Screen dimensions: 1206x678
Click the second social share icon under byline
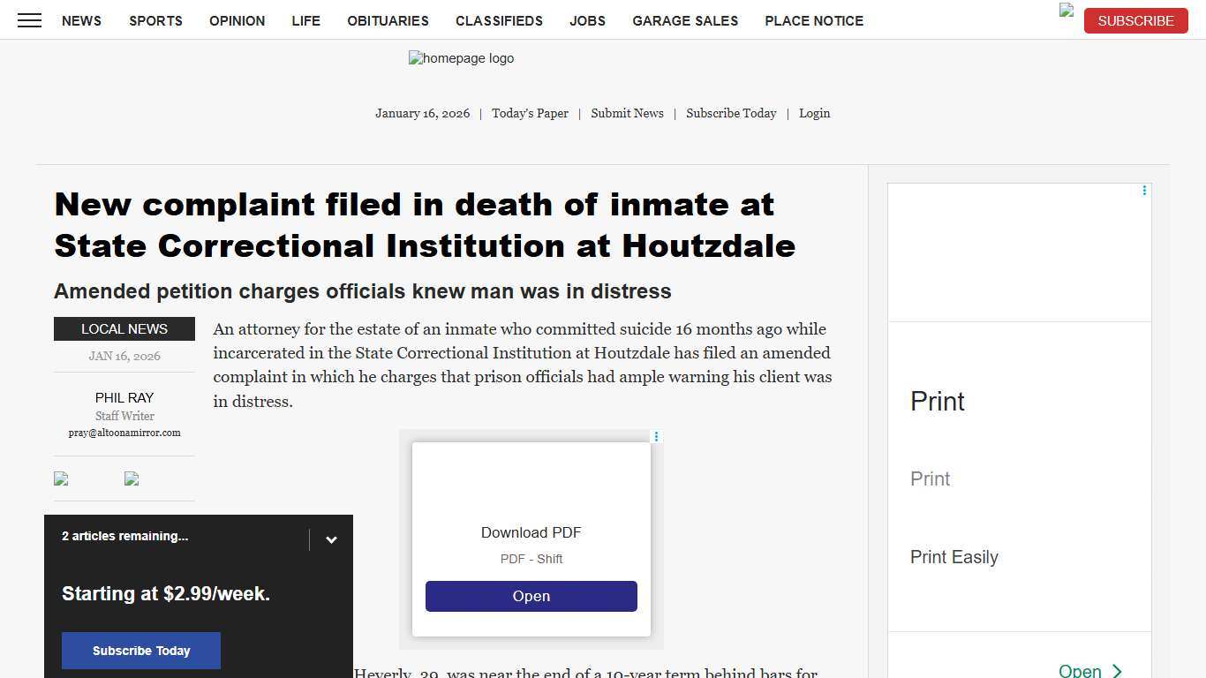click(131, 478)
